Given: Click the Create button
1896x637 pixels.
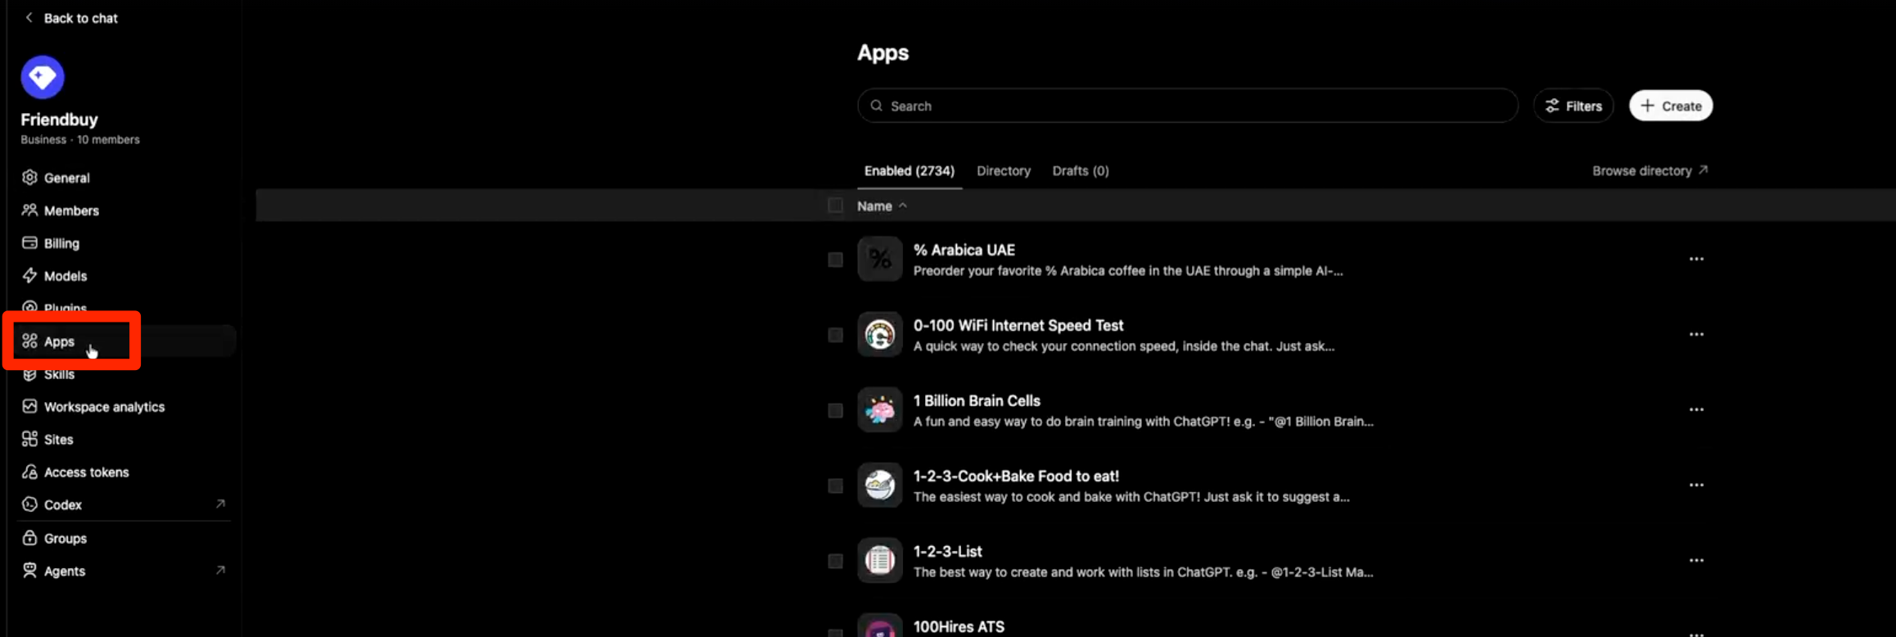Looking at the screenshot, I should (1671, 106).
